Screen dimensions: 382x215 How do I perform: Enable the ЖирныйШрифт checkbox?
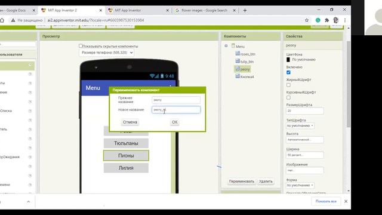point(288,85)
